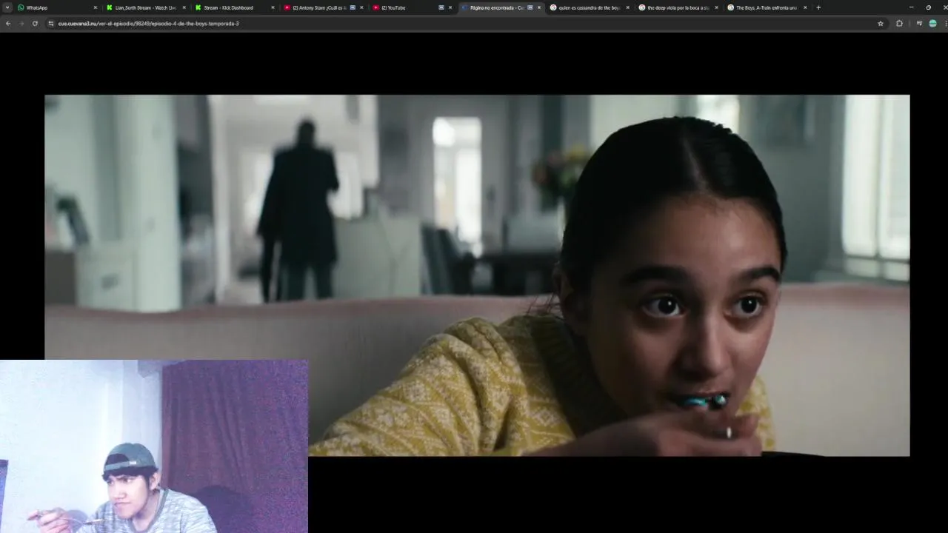This screenshot has height=533, width=948.
Task: Bookmark this page with the star icon
Action: coord(881,23)
